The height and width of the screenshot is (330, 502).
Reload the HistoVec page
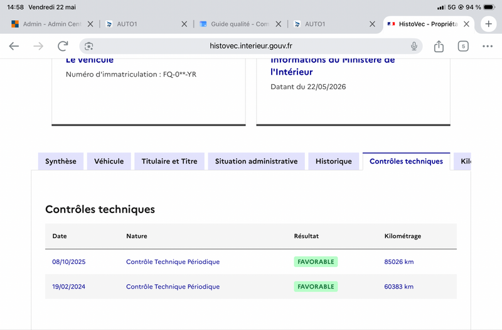pos(63,46)
